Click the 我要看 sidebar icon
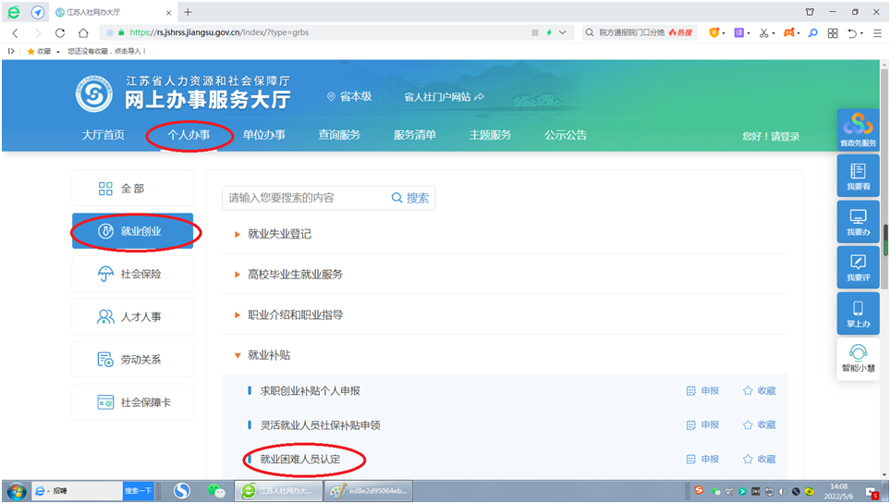891x504 pixels. [x=857, y=176]
